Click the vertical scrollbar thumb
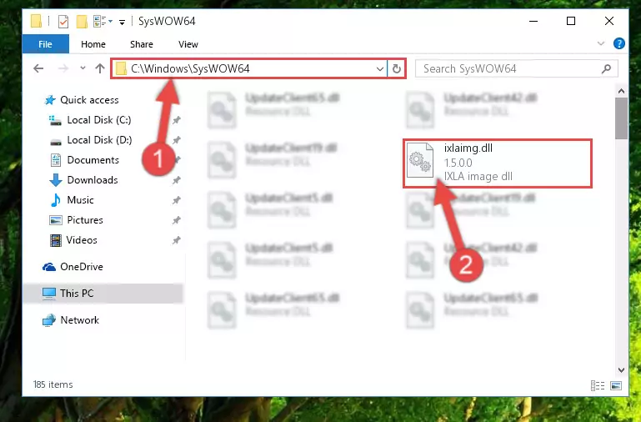This screenshot has height=422, width=641. click(x=621, y=118)
